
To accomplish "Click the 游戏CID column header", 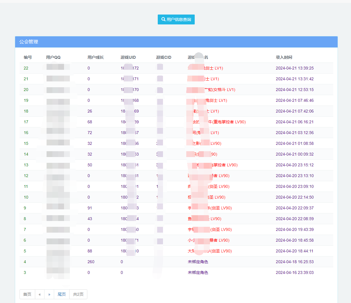I will [164, 57].
